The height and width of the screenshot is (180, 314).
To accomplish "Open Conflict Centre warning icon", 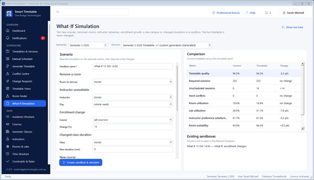I will (x=8, y=74).
